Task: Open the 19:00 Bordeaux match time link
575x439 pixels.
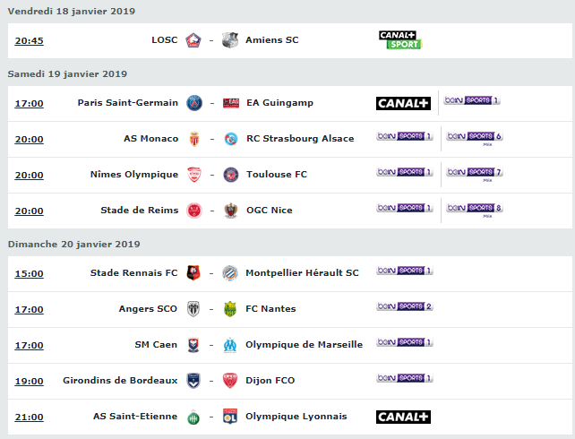Action: pos(29,381)
